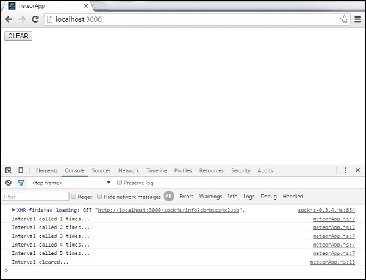The image size is (366, 280).
Task: Bookmark this page with the star icon
Action: [x=344, y=19]
